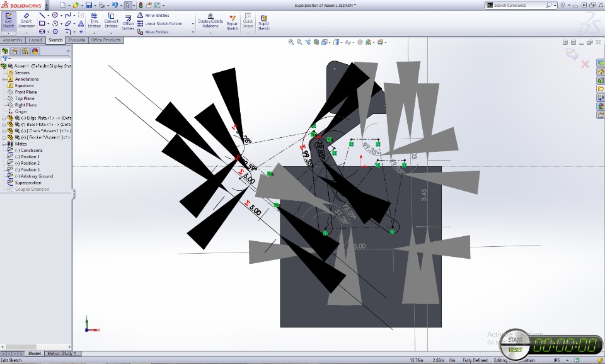The height and width of the screenshot is (364, 605).
Task: Collapse the Mates folder
Action: click(x=4, y=144)
